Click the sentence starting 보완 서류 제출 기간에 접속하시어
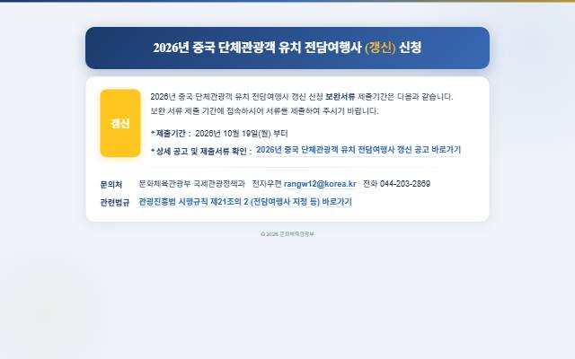 [x=264, y=111]
